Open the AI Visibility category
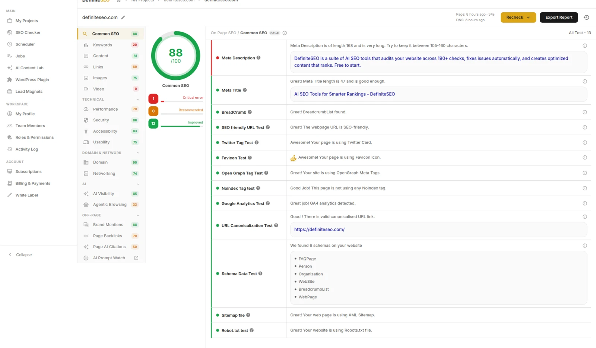596x348 pixels. (x=111, y=194)
